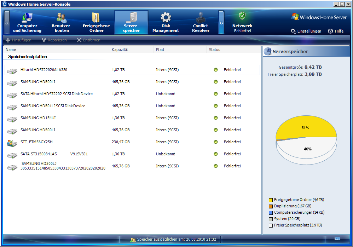This screenshot has width=353, height=247.
Task: Select the Hitachi HDS722020ALA330 row
Action: click(132, 70)
